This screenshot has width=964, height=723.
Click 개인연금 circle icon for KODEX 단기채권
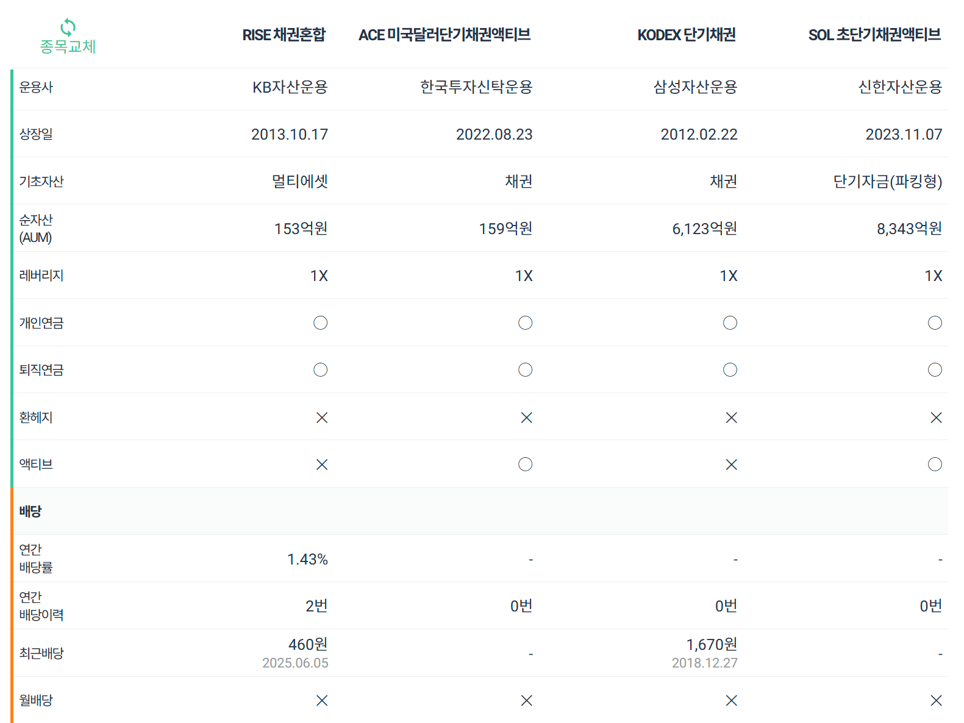(730, 323)
